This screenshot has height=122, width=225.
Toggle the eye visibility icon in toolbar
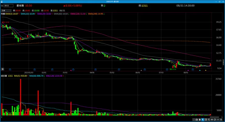(212, 120)
